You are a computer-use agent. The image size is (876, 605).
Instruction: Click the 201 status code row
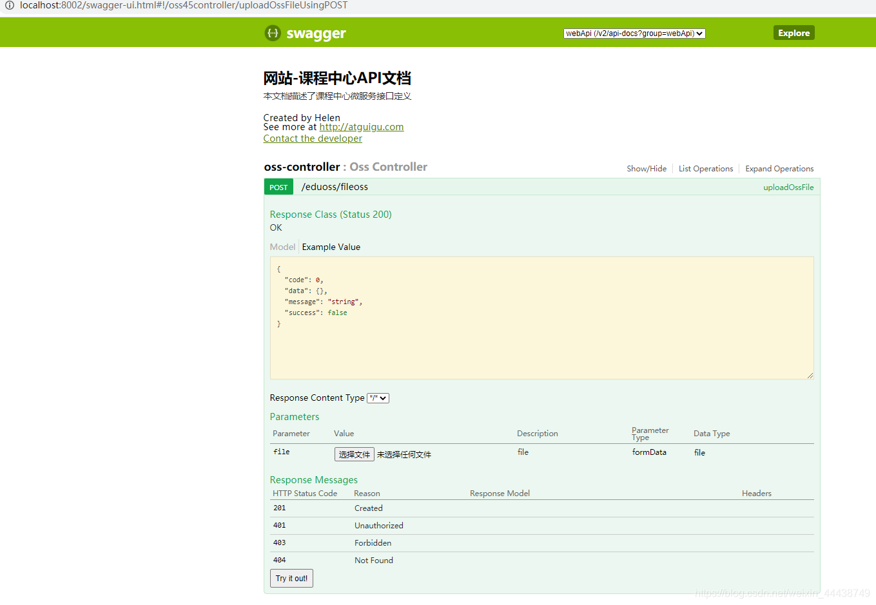tap(542, 508)
